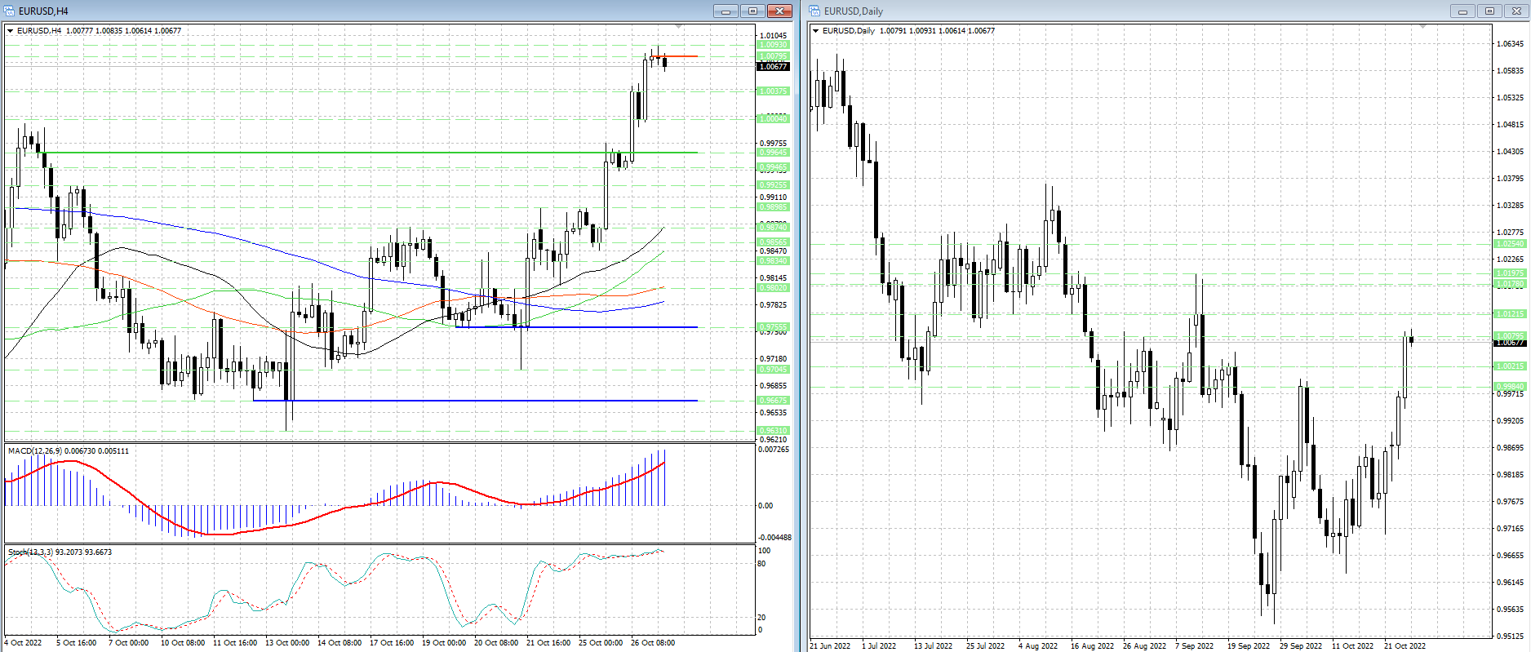Viewport: 1531px width, 652px height.
Task: Click the EURUSD,H4 window chart icon
Action: click(x=10, y=11)
